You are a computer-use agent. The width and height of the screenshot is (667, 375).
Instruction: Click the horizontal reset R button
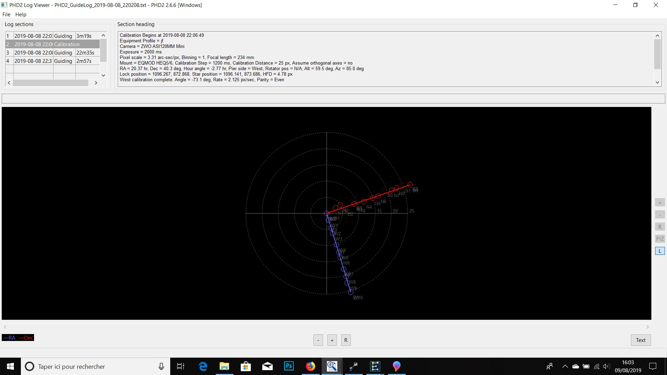[x=346, y=340]
